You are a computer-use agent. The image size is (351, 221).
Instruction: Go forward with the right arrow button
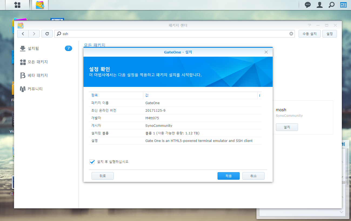(34, 34)
